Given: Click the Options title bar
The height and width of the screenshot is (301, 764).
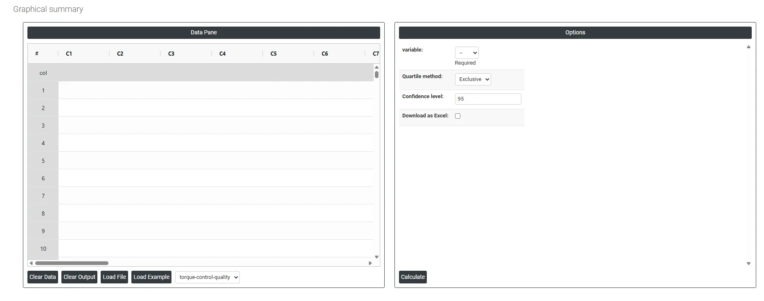Looking at the screenshot, I should (575, 33).
